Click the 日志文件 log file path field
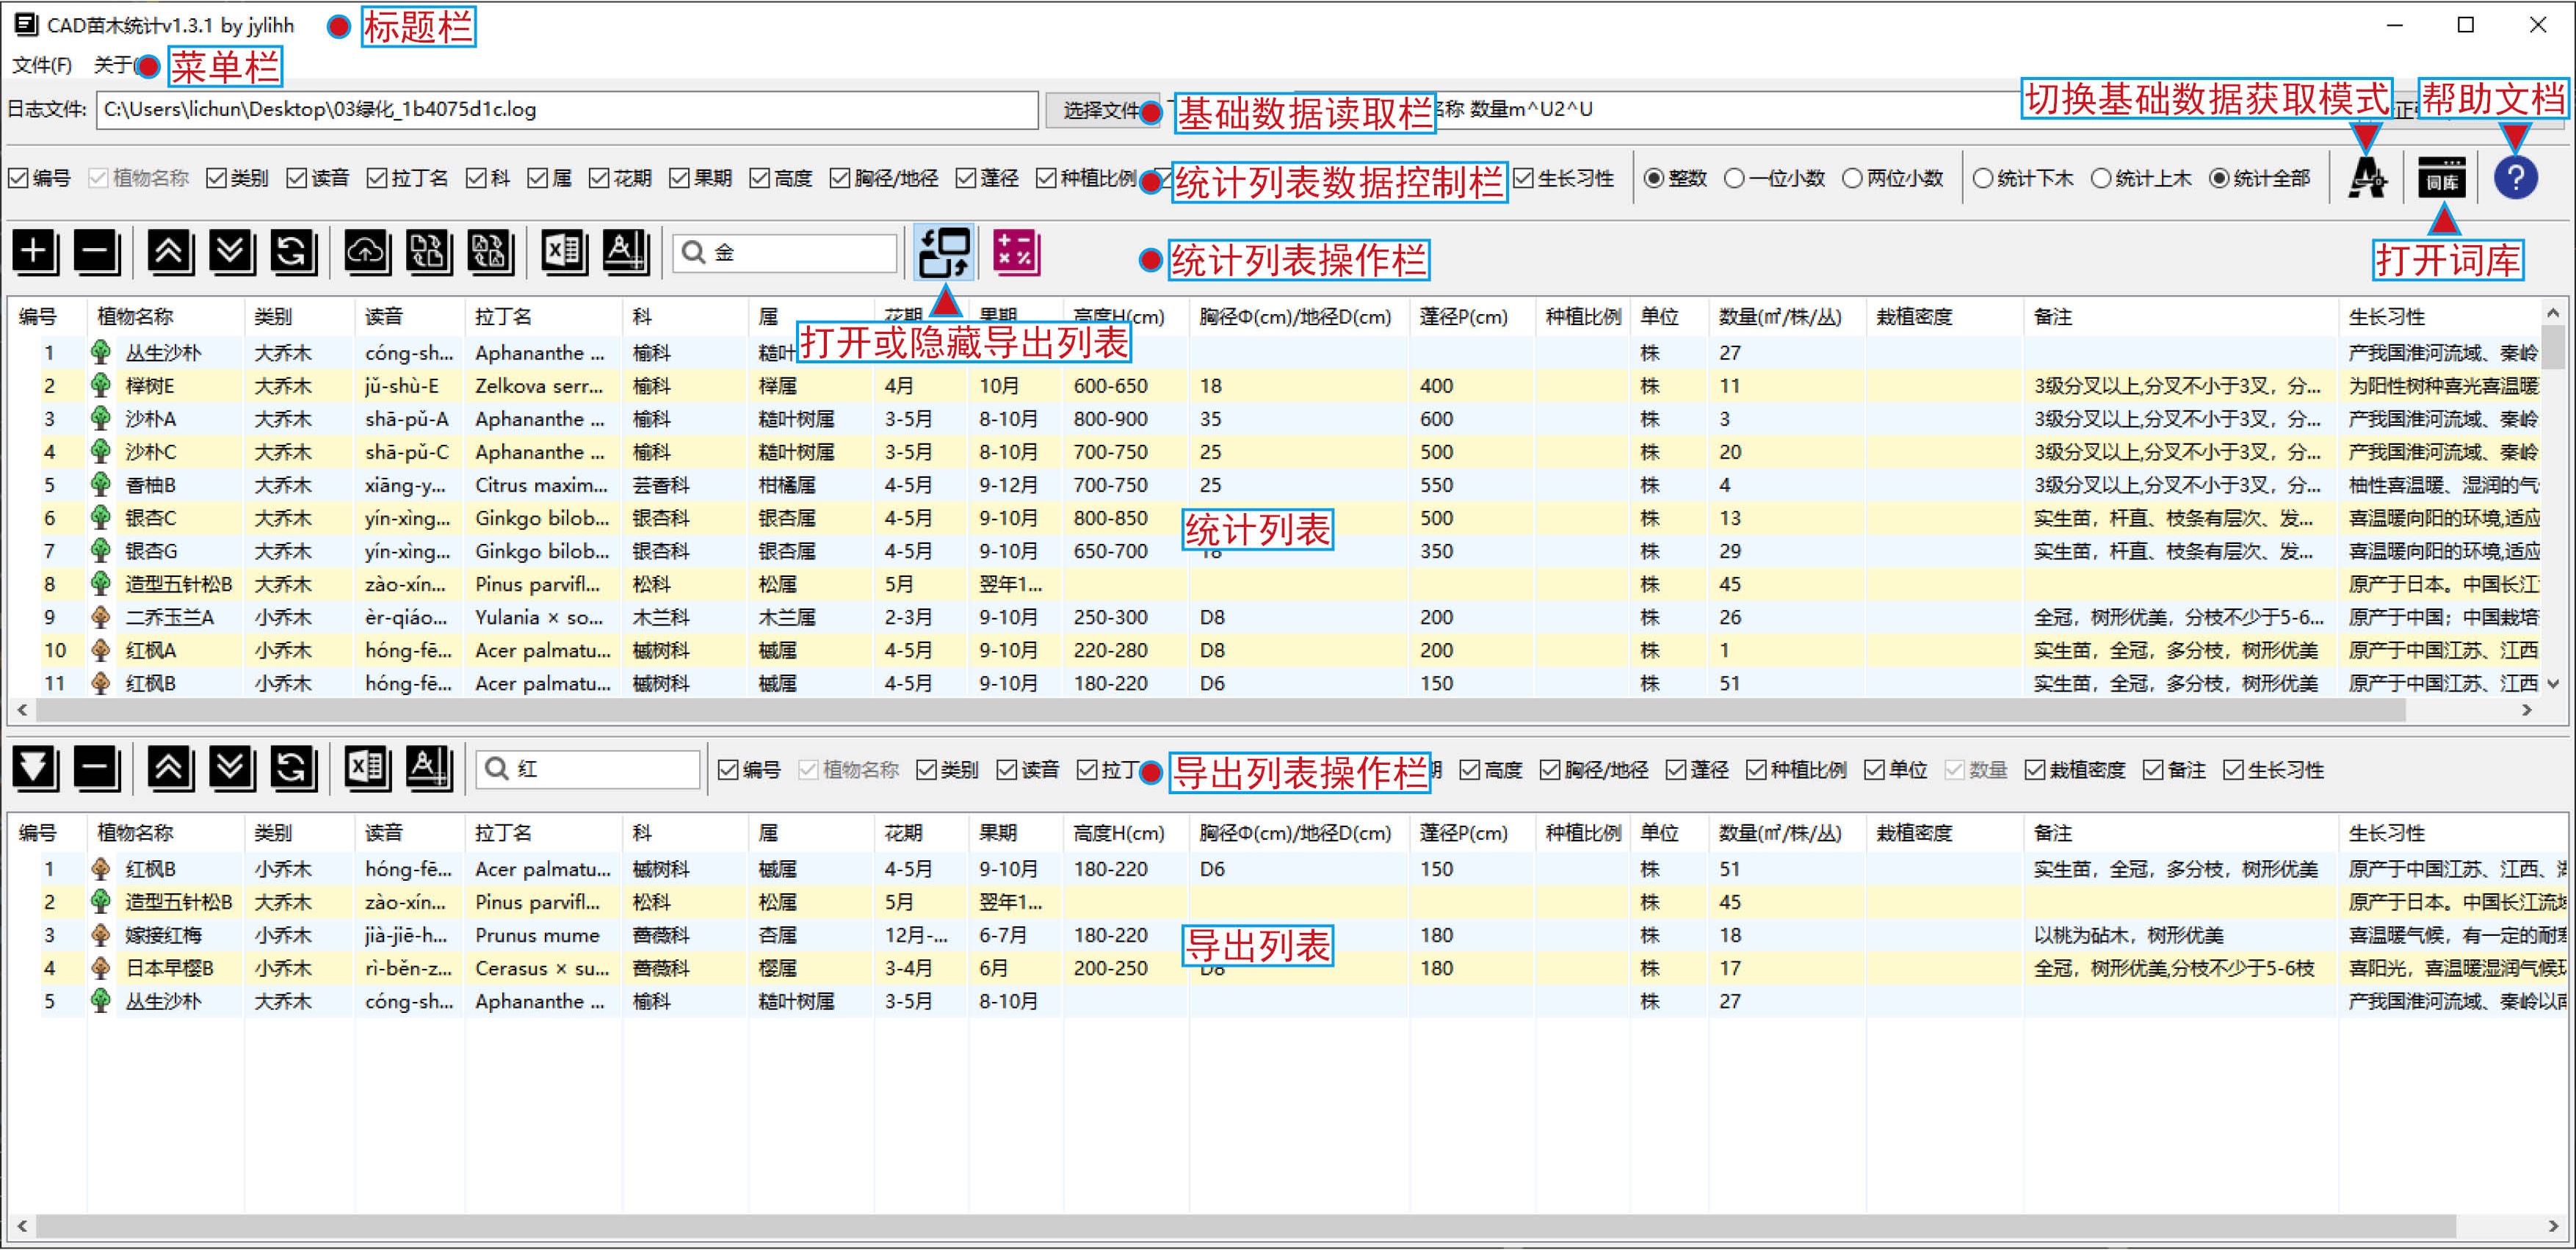Image resolution: width=2576 pixels, height=1250 pixels. tap(567, 109)
